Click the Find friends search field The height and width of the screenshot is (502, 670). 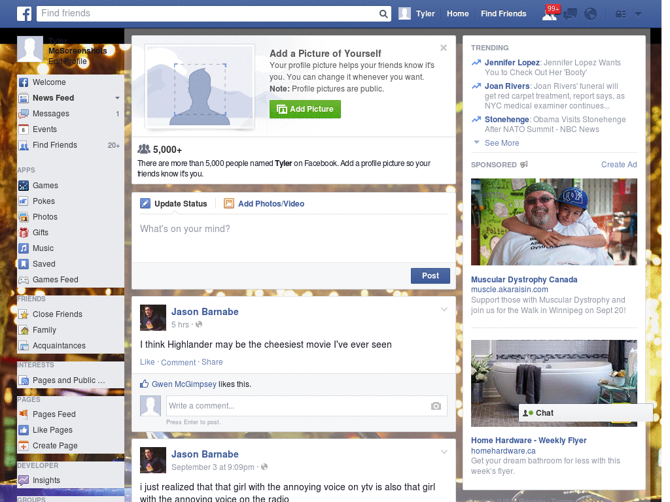point(208,13)
